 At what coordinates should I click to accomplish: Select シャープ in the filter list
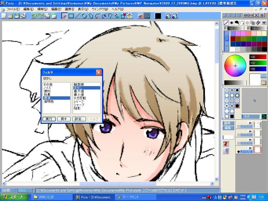click(79, 105)
